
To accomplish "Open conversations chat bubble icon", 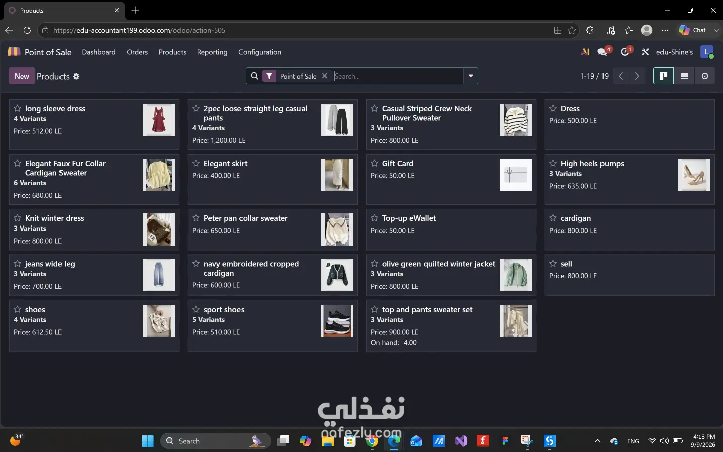I will pos(603,52).
